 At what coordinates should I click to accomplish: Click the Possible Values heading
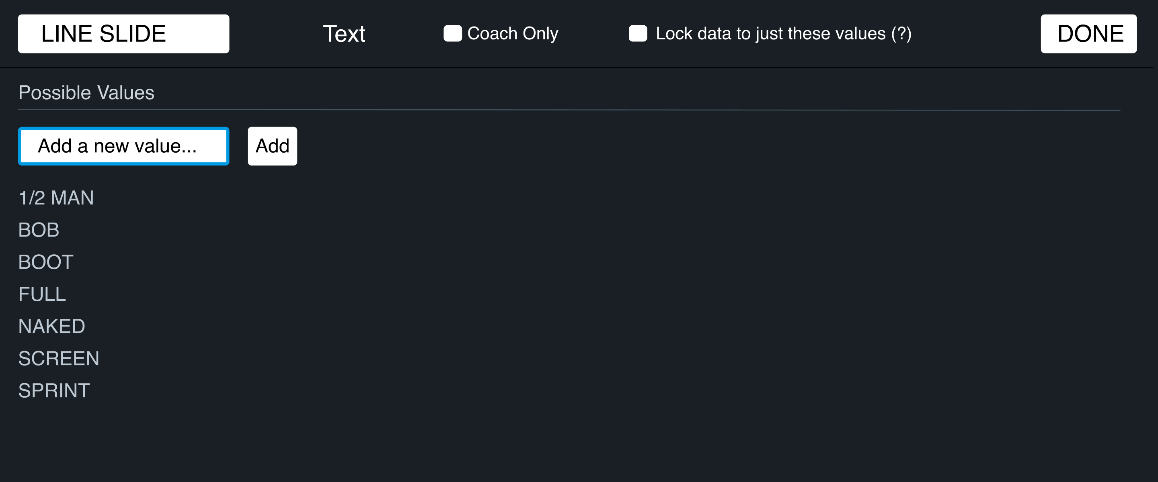tap(86, 92)
